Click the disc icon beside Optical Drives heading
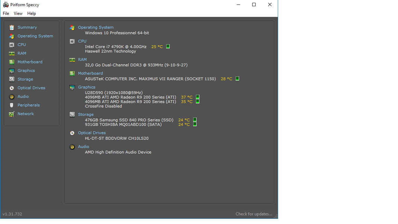Screen dimensions: 398x224 click(72, 133)
